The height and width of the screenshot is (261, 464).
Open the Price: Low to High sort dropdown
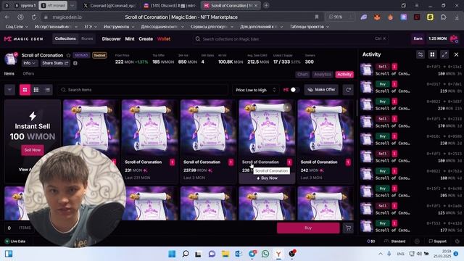click(256, 90)
